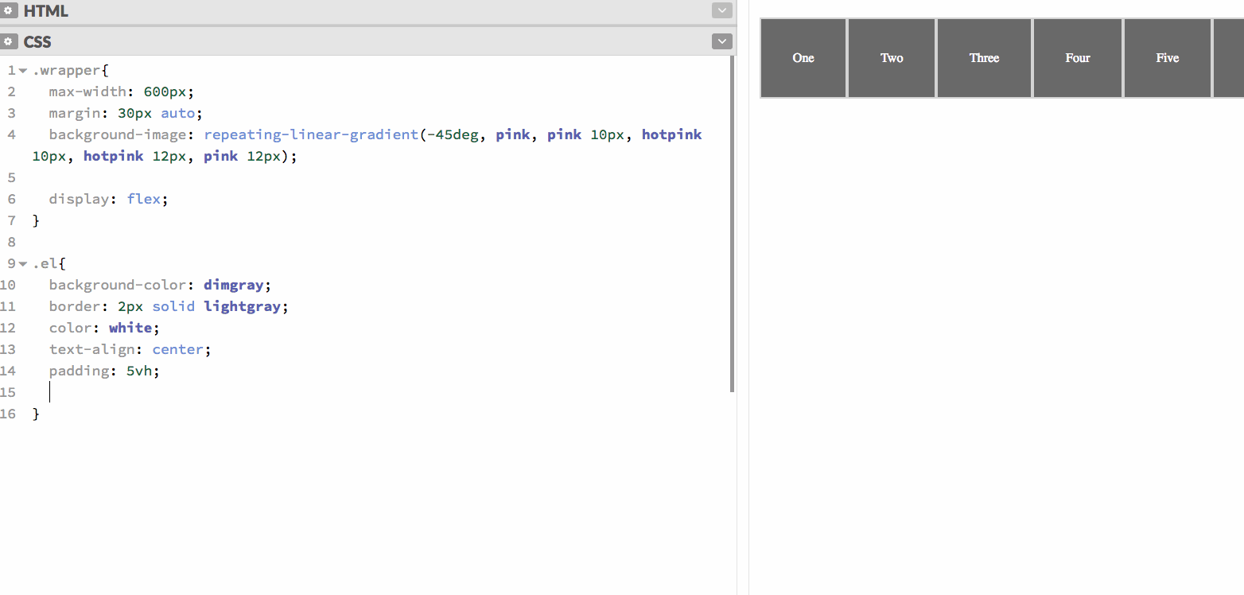The height and width of the screenshot is (595, 1244).
Task: Collapse the .el rule fold arrow
Action: click(x=23, y=264)
